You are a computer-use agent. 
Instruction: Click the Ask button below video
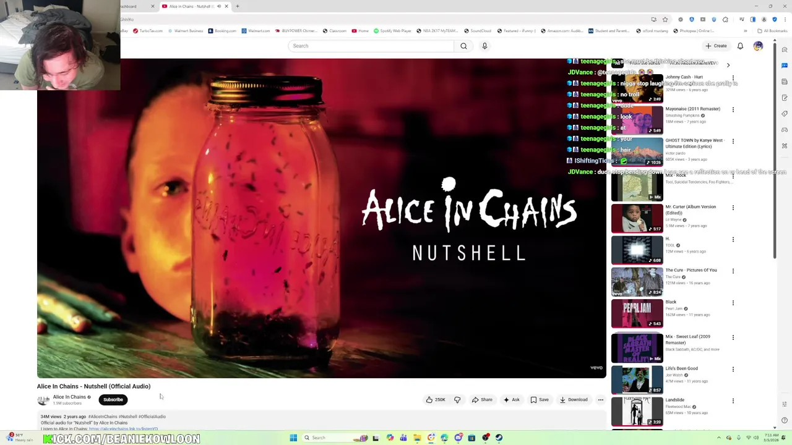pyautogui.click(x=512, y=400)
